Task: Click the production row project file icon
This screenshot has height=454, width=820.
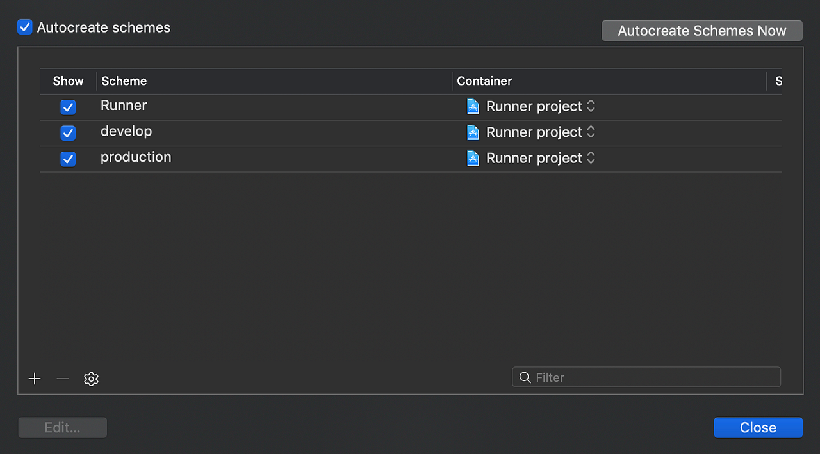Action: [x=473, y=158]
